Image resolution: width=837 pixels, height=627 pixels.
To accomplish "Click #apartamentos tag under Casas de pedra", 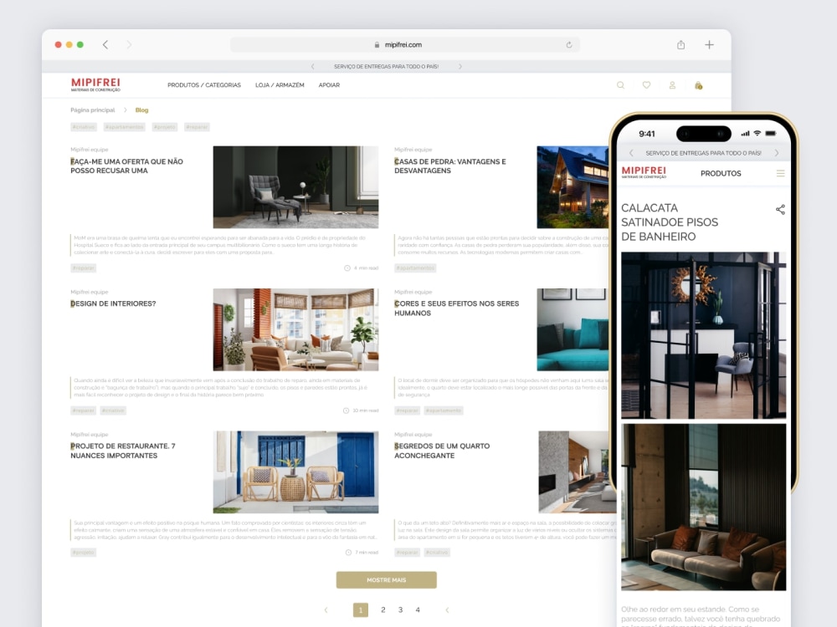I will click(x=415, y=268).
